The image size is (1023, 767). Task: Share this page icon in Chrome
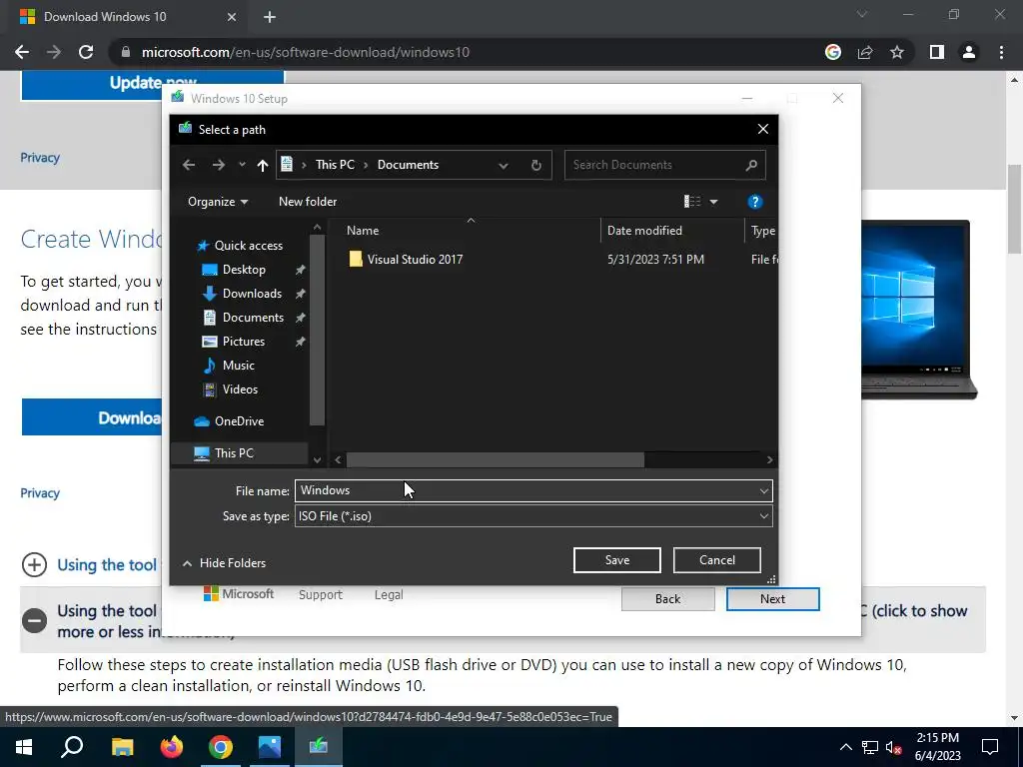coord(865,52)
